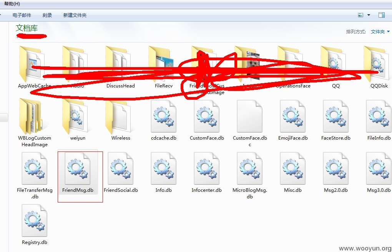Select the blank CustomFace.dbc file
The width and height of the screenshot is (392, 252).
[x=250, y=123]
